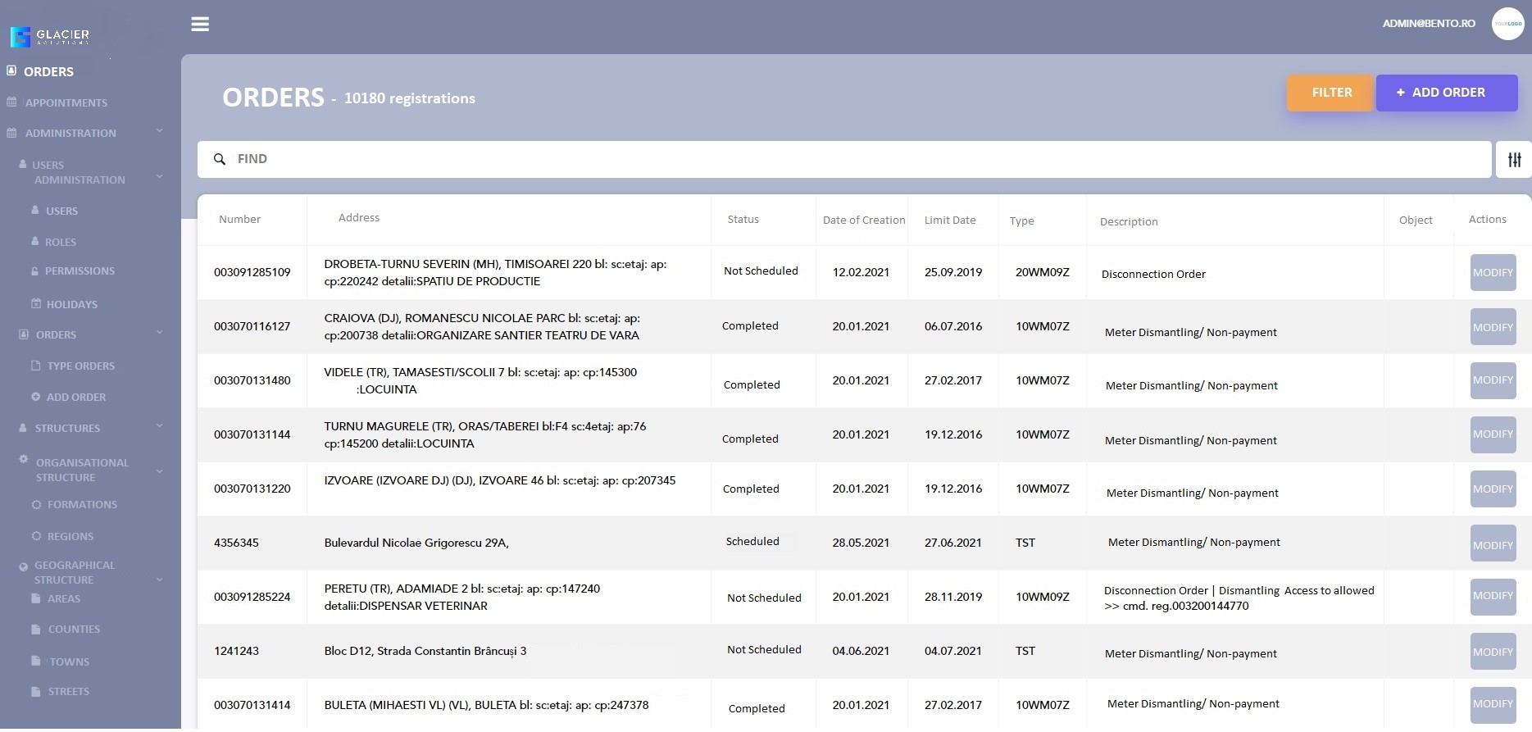Image resolution: width=1532 pixels, height=732 pixels.
Task: Click the Holidays calendar icon
Action: pos(36,304)
